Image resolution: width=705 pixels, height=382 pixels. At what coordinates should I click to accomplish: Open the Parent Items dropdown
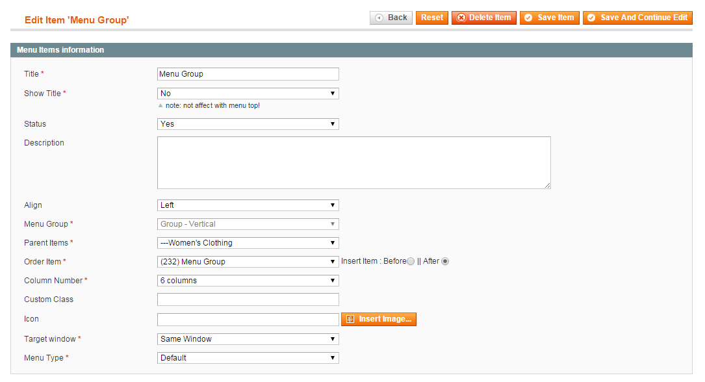(248, 243)
